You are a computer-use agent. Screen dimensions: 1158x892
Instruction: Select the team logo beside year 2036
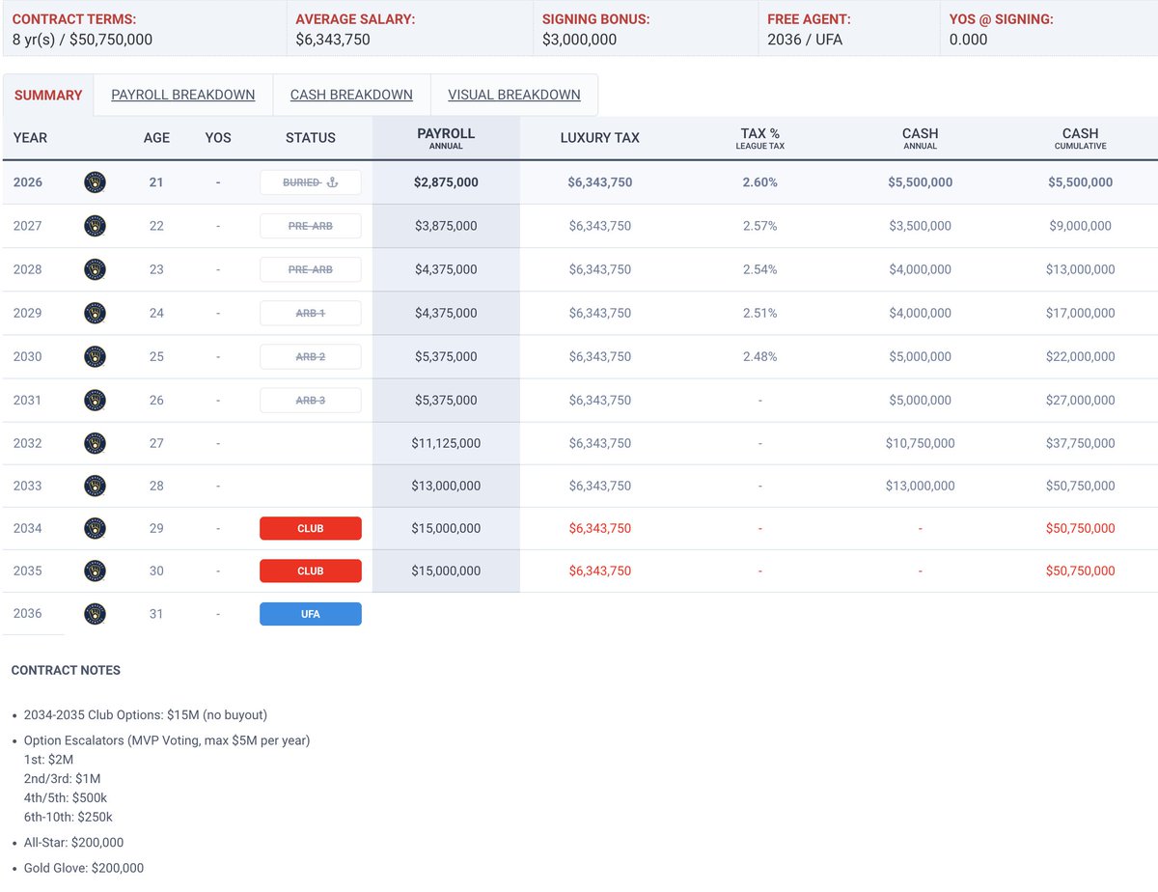pos(95,613)
